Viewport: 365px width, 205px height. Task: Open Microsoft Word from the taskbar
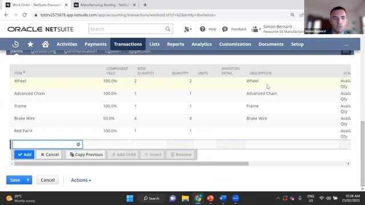[x=223, y=199]
